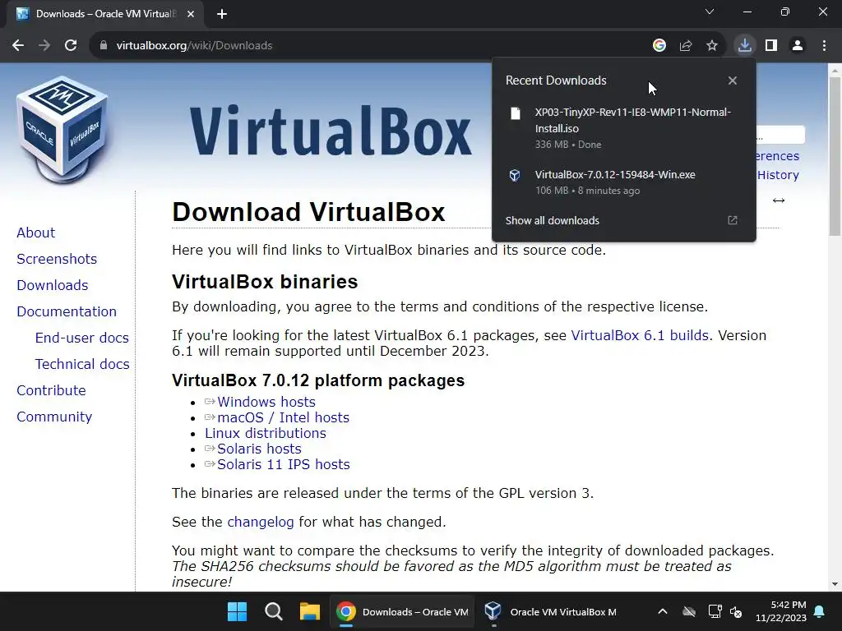Switch to Chrome taskbar button

pyautogui.click(x=401, y=611)
